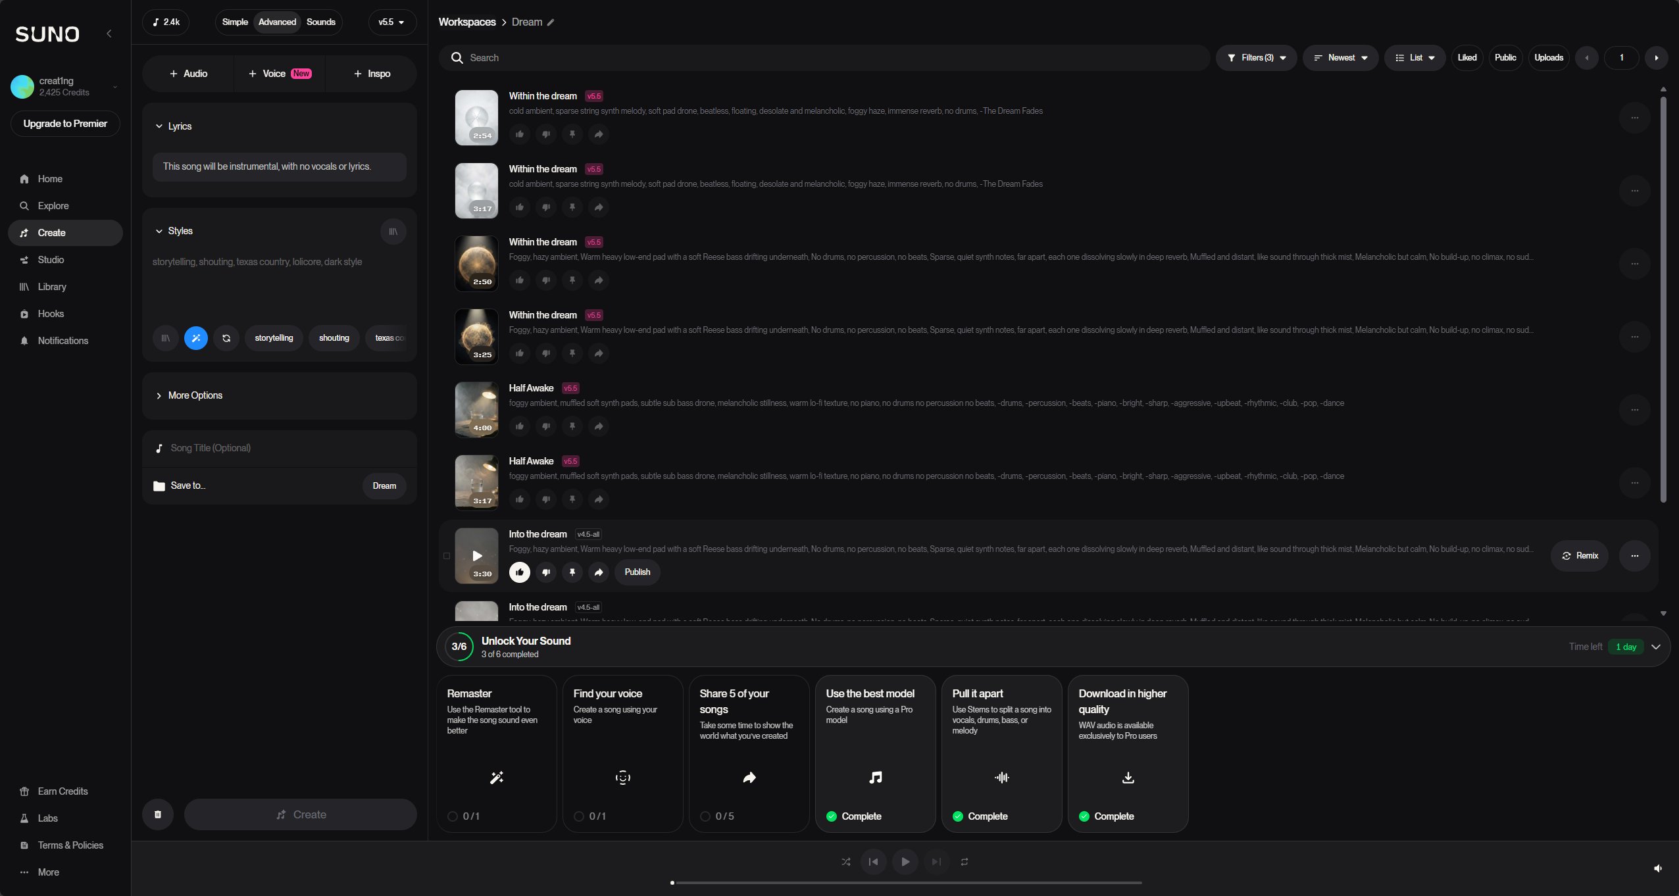Share the Into the dream 3:30 track
1679x896 pixels.
[599, 572]
